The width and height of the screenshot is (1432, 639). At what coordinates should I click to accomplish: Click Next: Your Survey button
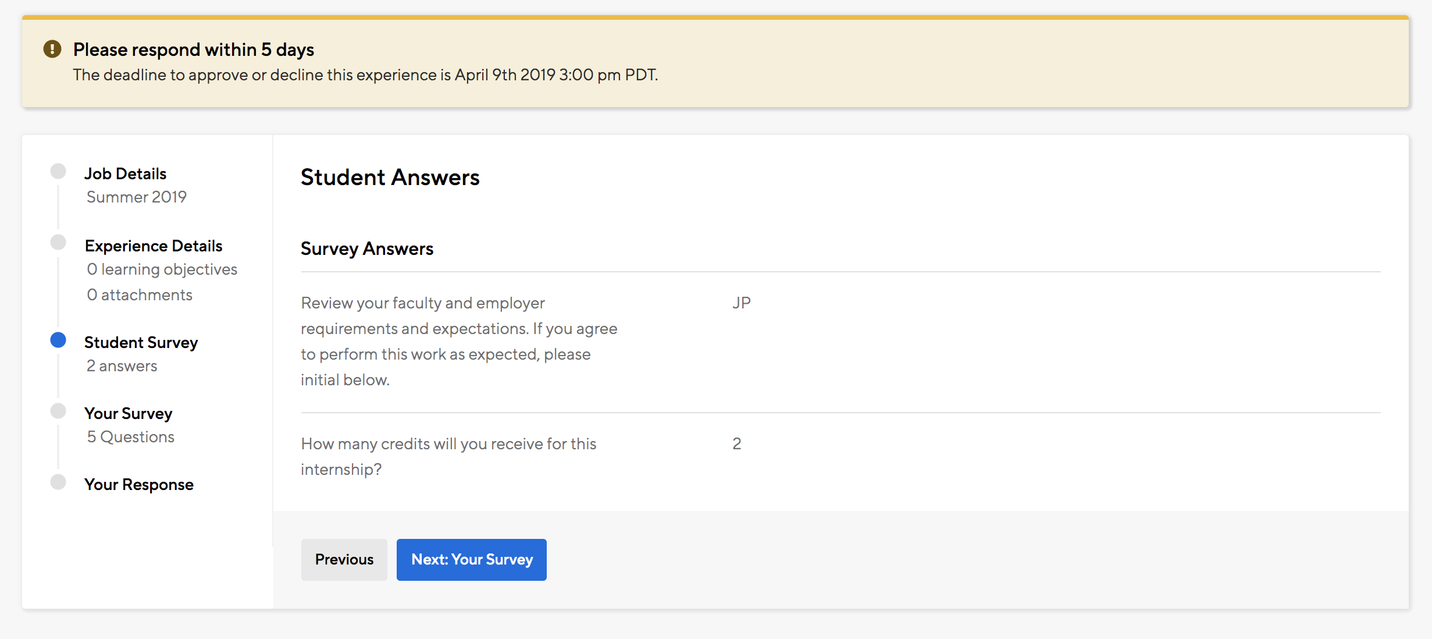pyautogui.click(x=471, y=559)
